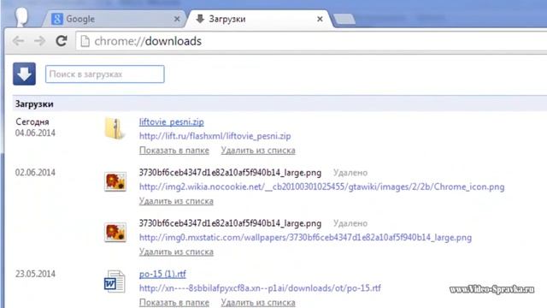Show liftovie_pesni.zip in folder
The image size is (547, 308).
tap(174, 151)
